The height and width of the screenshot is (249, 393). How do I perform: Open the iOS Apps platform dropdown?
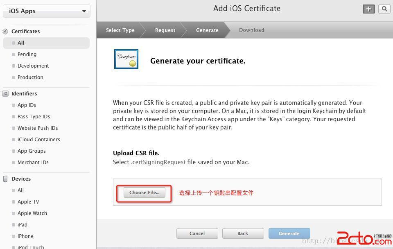pos(47,11)
